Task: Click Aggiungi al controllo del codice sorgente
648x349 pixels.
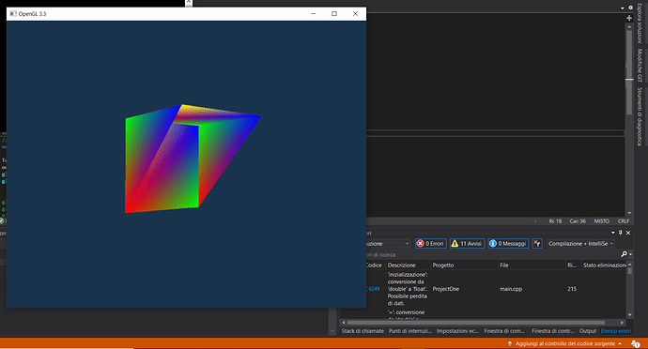Action: [565, 343]
